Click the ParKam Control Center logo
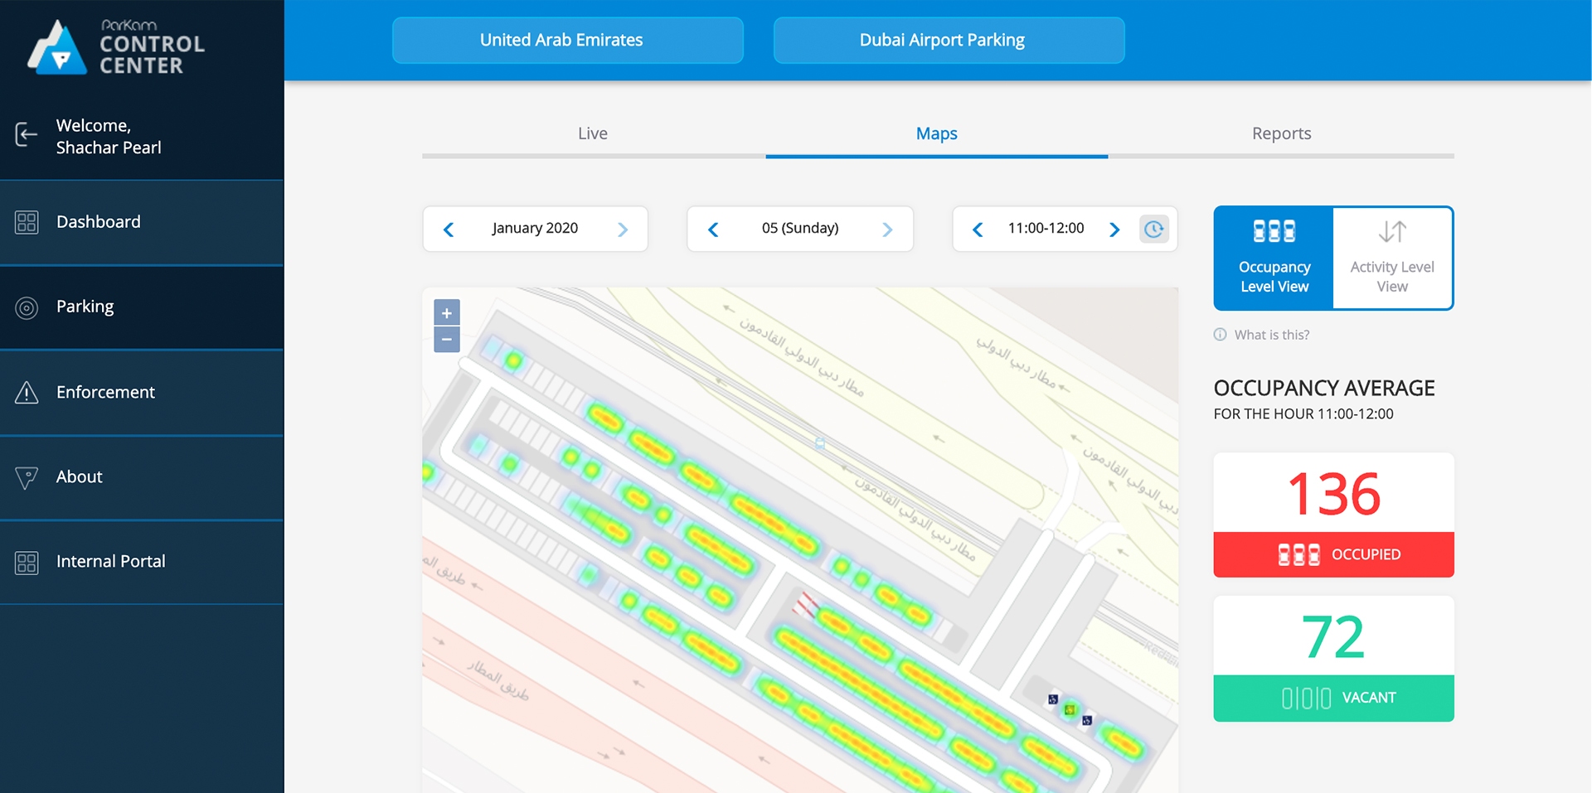The width and height of the screenshot is (1592, 793). tap(115, 46)
